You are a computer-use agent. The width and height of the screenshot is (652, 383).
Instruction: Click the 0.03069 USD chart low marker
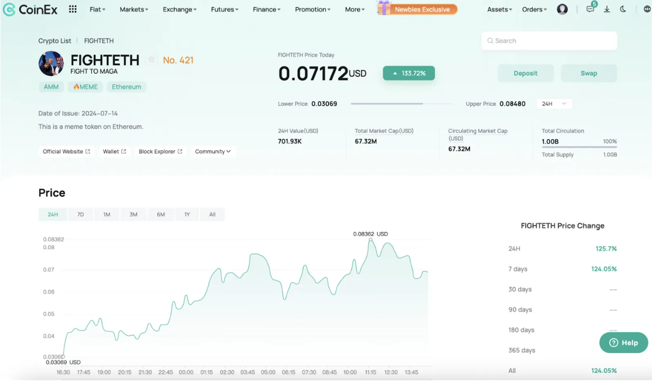click(63, 357)
